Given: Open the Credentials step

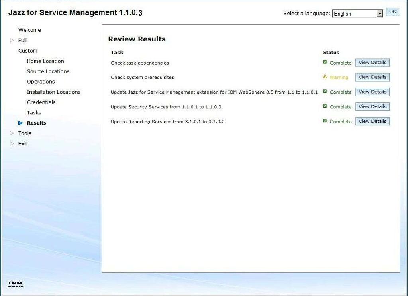Looking at the screenshot, I should coord(41,102).
